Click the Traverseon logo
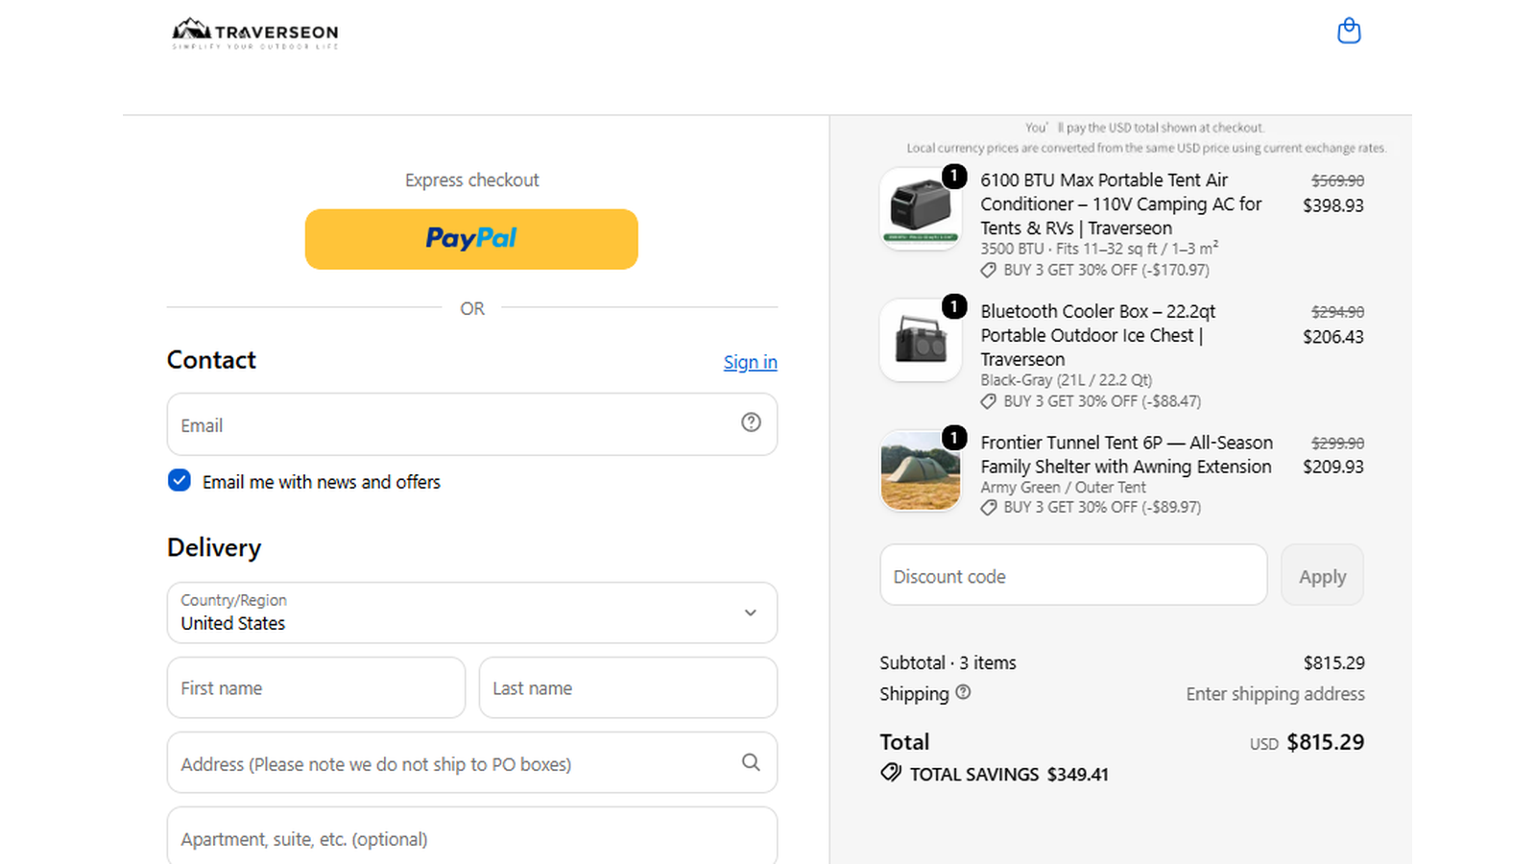The image size is (1536, 864). (x=255, y=34)
